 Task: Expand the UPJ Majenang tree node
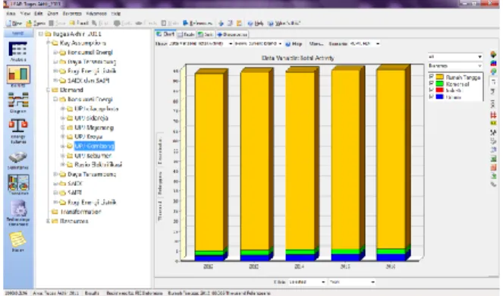click(x=63, y=128)
